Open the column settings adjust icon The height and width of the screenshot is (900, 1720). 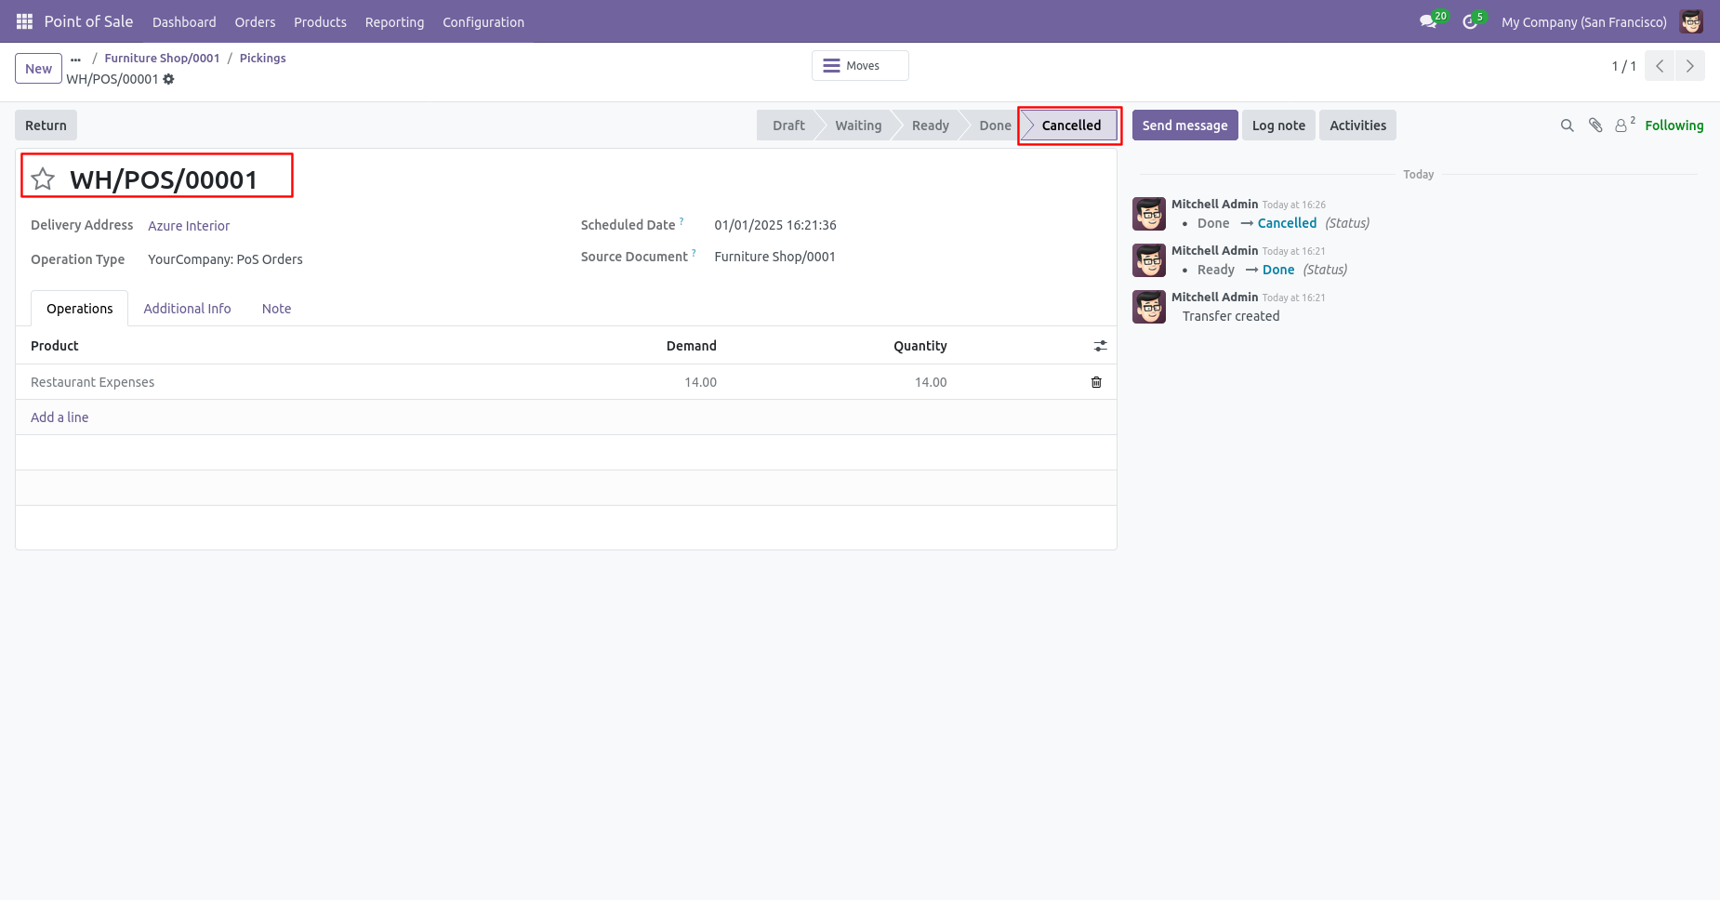[x=1100, y=346]
